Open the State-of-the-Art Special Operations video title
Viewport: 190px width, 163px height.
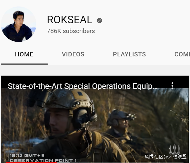[83, 86]
